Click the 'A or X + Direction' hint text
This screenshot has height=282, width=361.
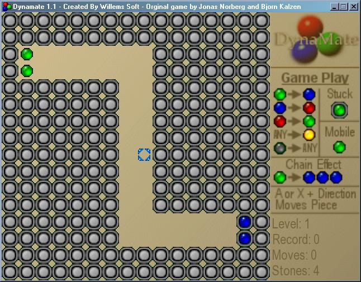point(315,194)
